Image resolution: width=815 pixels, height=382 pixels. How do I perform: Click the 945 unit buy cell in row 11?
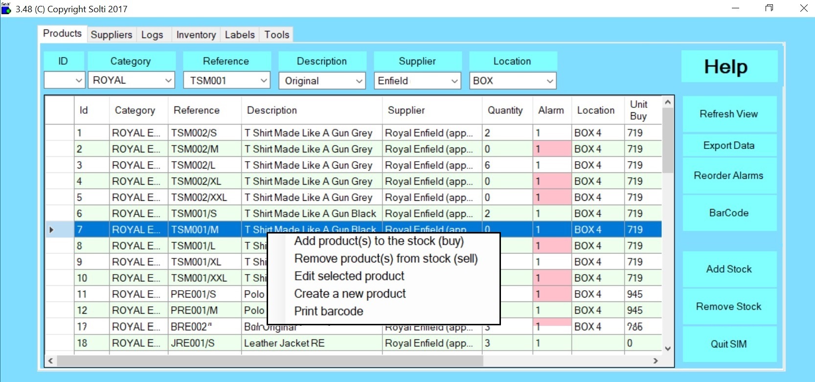click(643, 294)
